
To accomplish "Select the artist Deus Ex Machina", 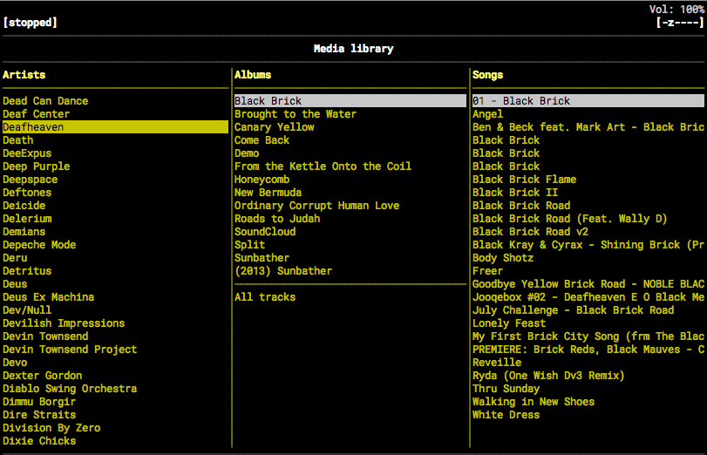I will pos(48,297).
